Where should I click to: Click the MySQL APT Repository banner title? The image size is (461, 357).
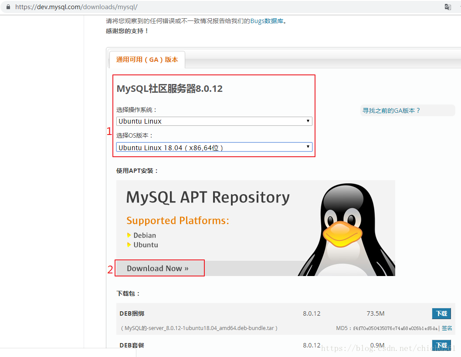208,198
